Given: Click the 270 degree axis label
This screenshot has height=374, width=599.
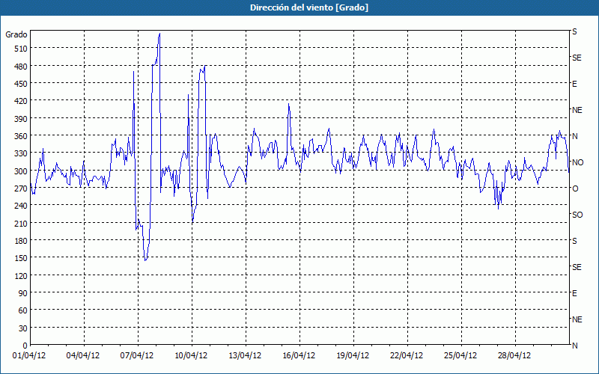Looking at the screenshot, I should [21, 188].
